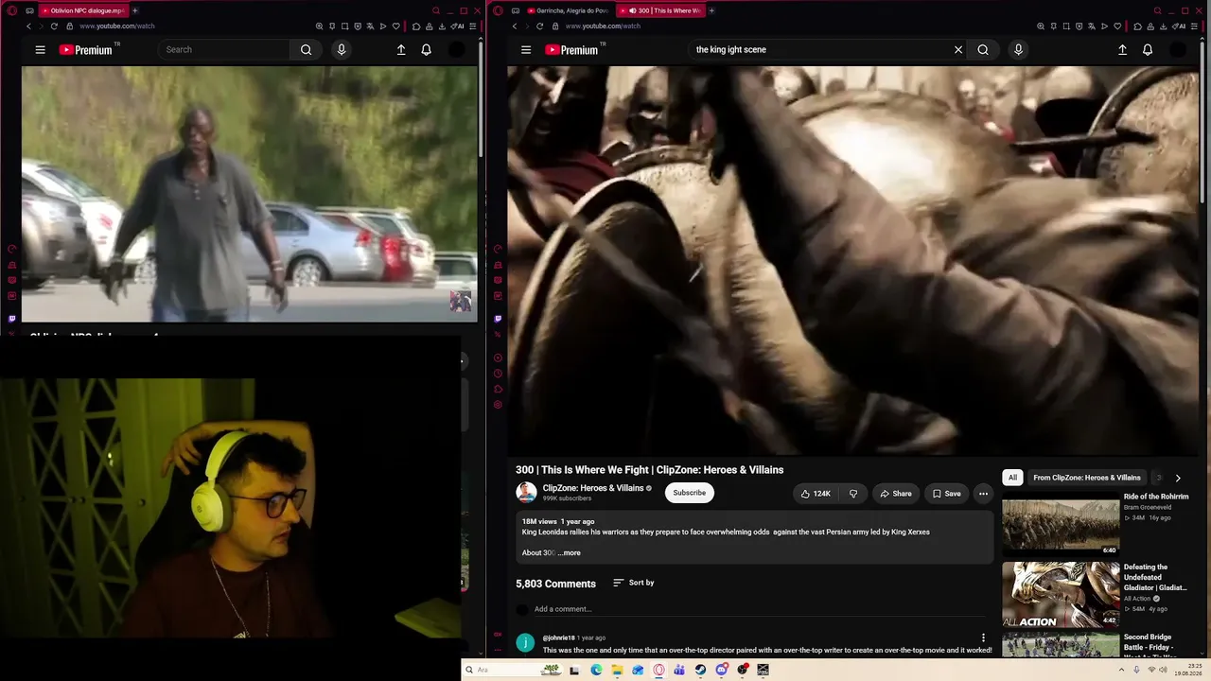Show more recommendation filter chips with the arrow

click(x=1178, y=479)
